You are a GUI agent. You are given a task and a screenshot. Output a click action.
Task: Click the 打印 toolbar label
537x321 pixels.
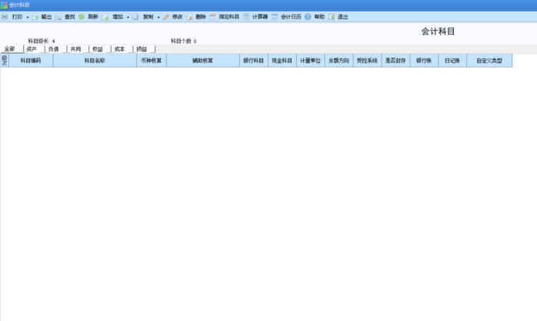17,17
